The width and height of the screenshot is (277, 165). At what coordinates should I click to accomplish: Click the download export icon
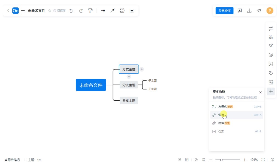[x=249, y=11]
